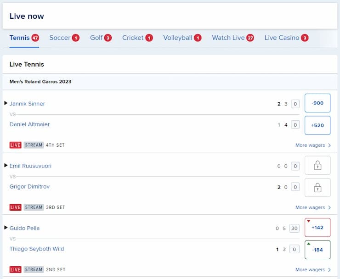Click the Live Casino tab's count badge

click(305, 38)
